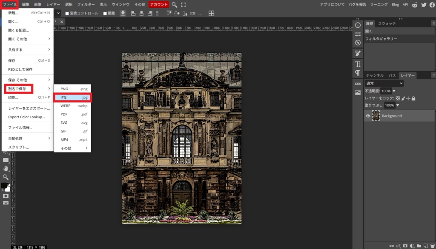Open the Character (Tt) panel icon

[358, 64]
